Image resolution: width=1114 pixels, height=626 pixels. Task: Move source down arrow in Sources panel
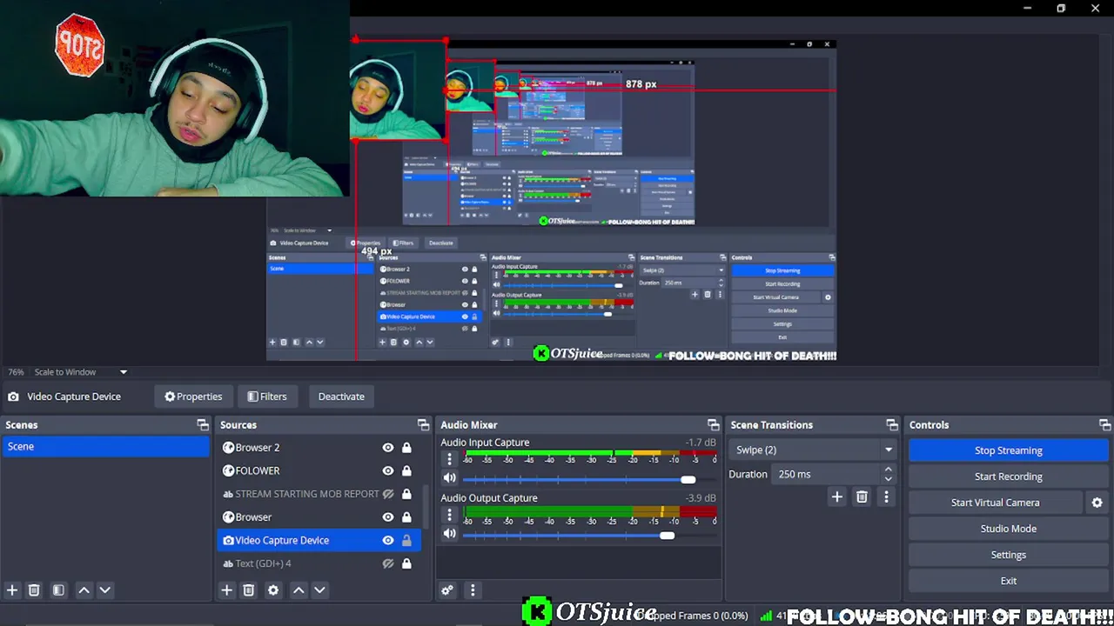pos(319,590)
